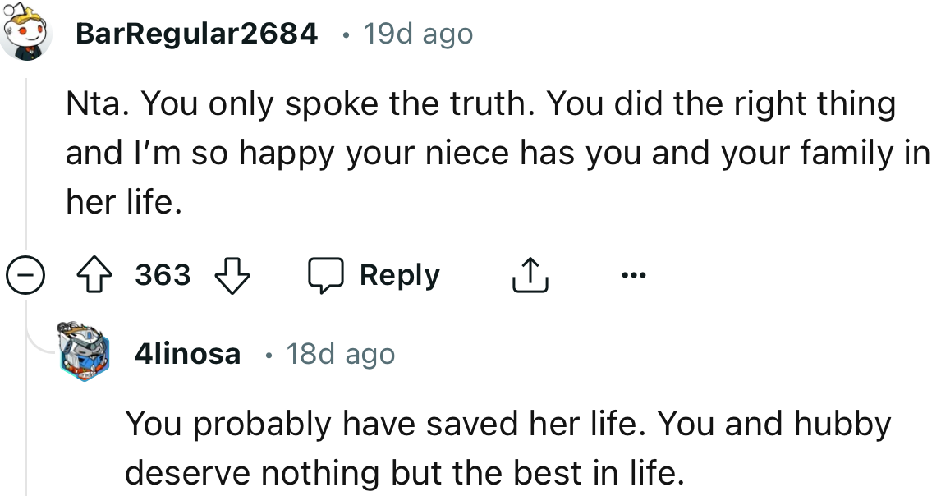Go to 4linosa's profile via username

(x=188, y=354)
